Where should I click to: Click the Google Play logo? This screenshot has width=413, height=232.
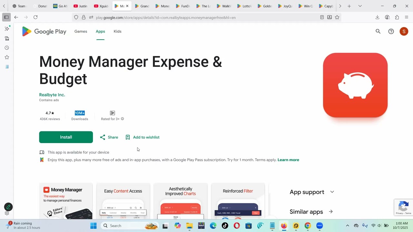click(44, 31)
